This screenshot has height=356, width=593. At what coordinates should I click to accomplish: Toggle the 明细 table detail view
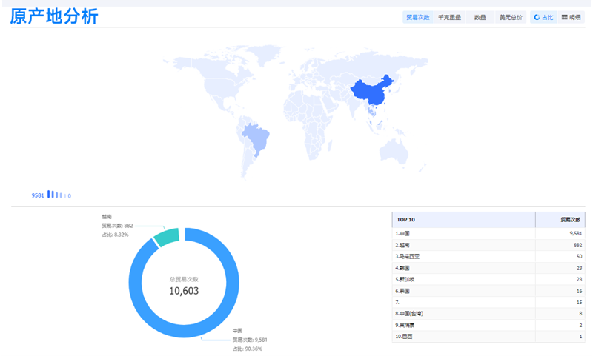click(x=571, y=17)
